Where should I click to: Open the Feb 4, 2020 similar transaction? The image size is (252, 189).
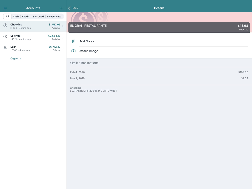159,72
